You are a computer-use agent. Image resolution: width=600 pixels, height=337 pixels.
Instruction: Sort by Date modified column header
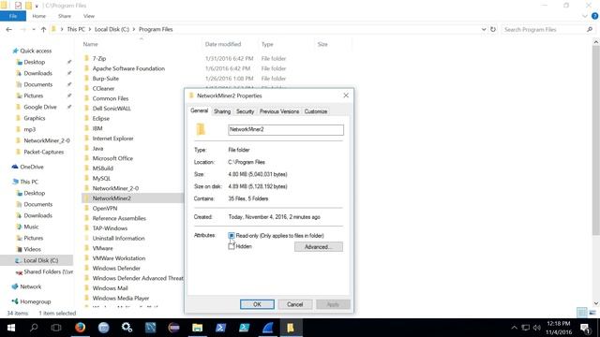223,44
